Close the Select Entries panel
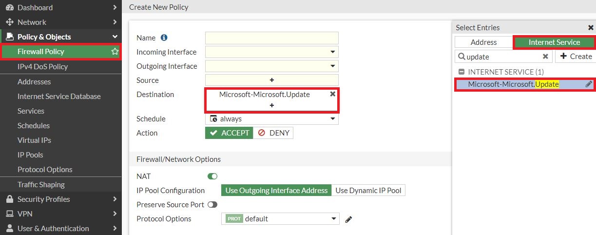This screenshot has width=596, height=235. coord(591,28)
